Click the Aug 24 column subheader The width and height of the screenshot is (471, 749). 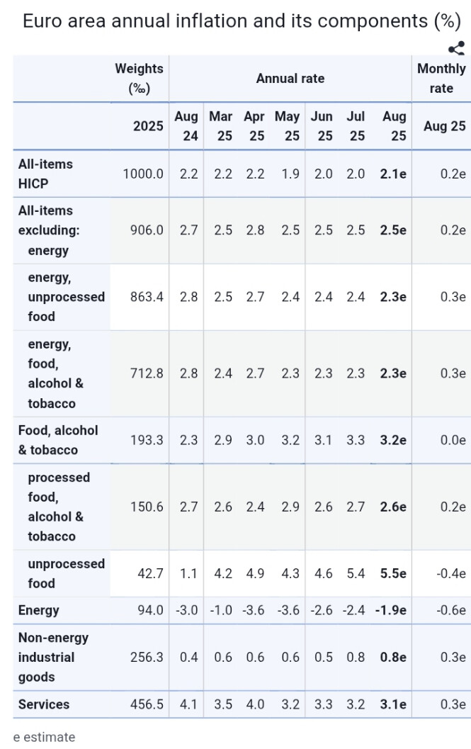click(186, 126)
